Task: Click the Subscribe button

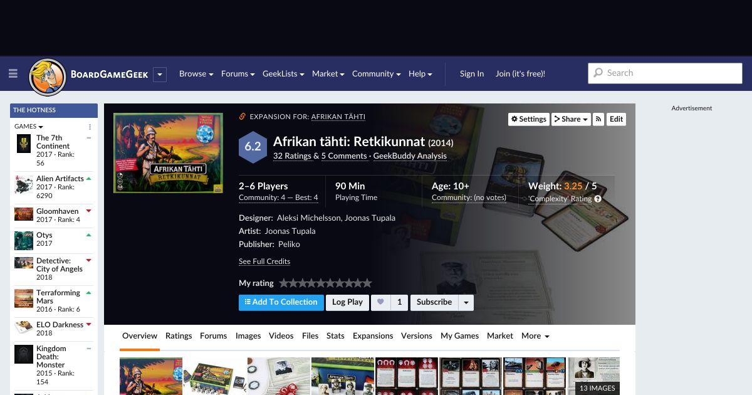Action: tap(434, 302)
